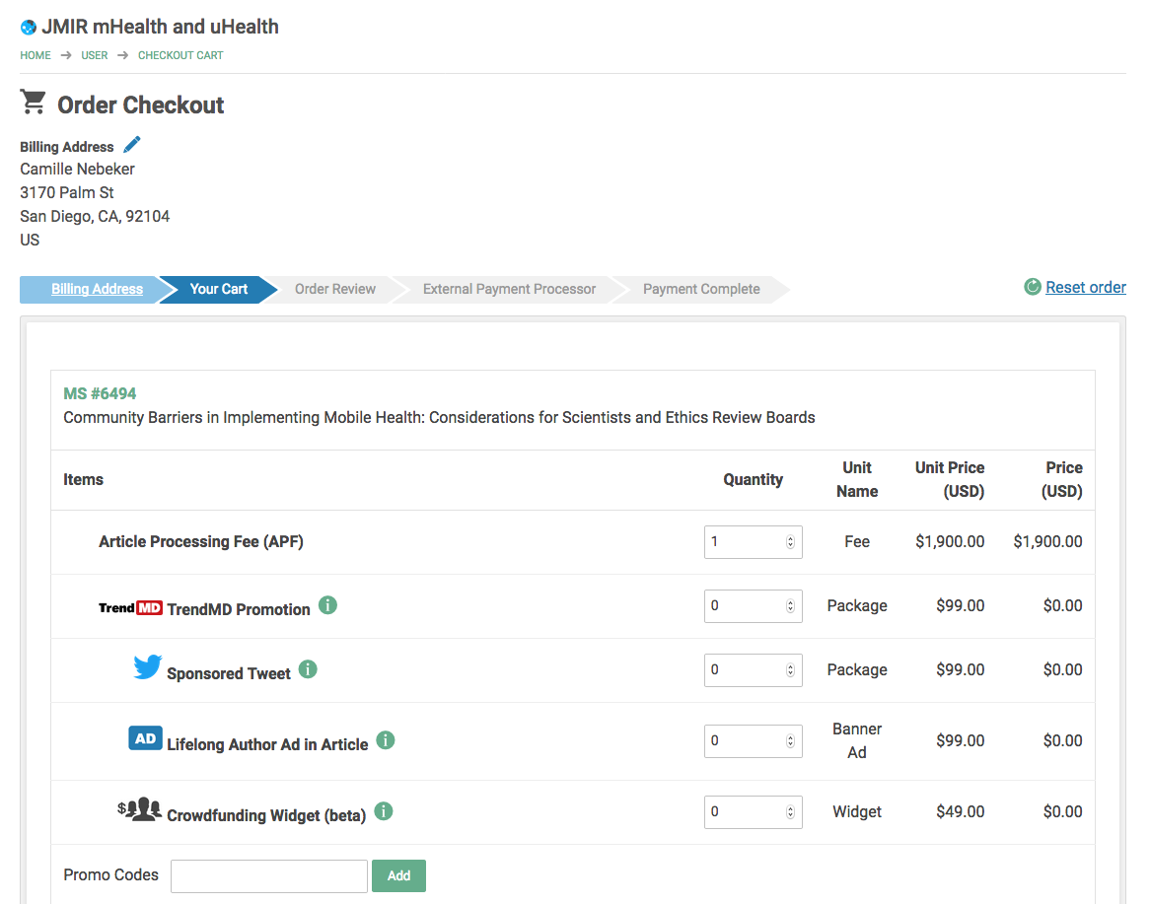Click the TrendMD Promotion info icon
This screenshot has width=1150, height=904.
pyautogui.click(x=328, y=605)
